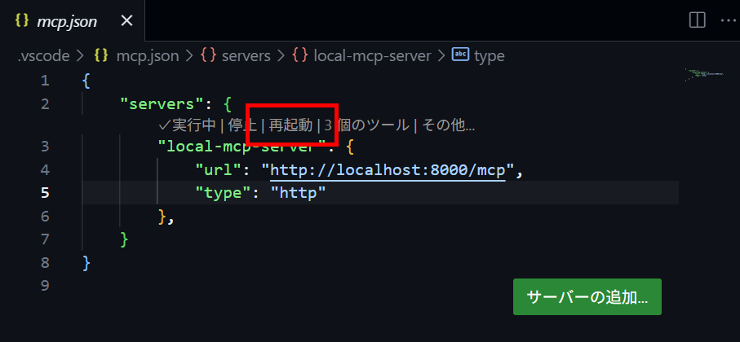Split the editor to the right
740x342 pixels.
click(x=697, y=20)
